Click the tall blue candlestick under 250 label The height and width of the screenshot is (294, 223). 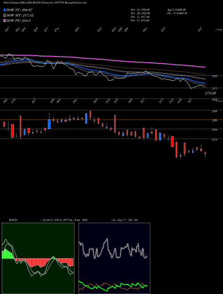(49, 124)
